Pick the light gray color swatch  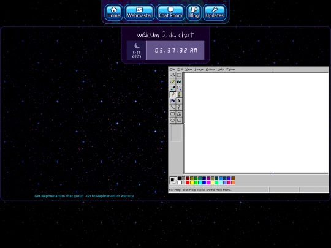point(183,182)
